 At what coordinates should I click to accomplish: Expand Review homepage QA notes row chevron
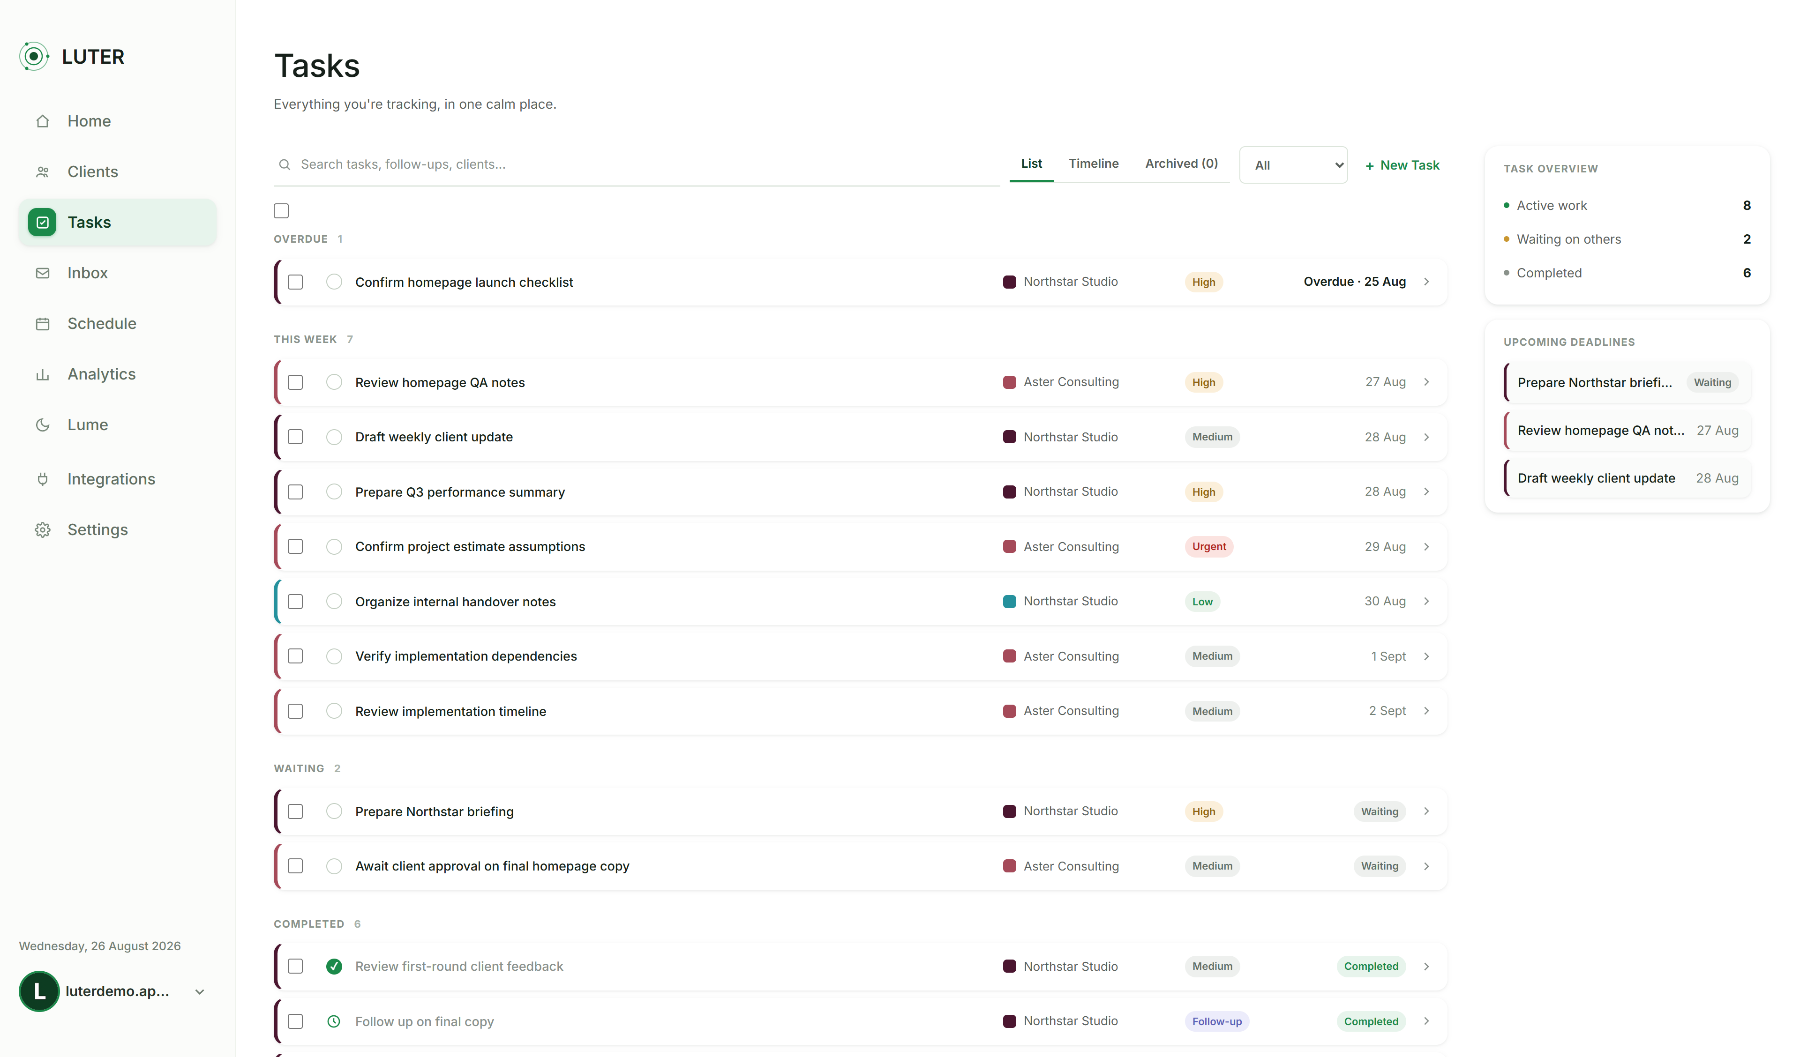click(1426, 382)
